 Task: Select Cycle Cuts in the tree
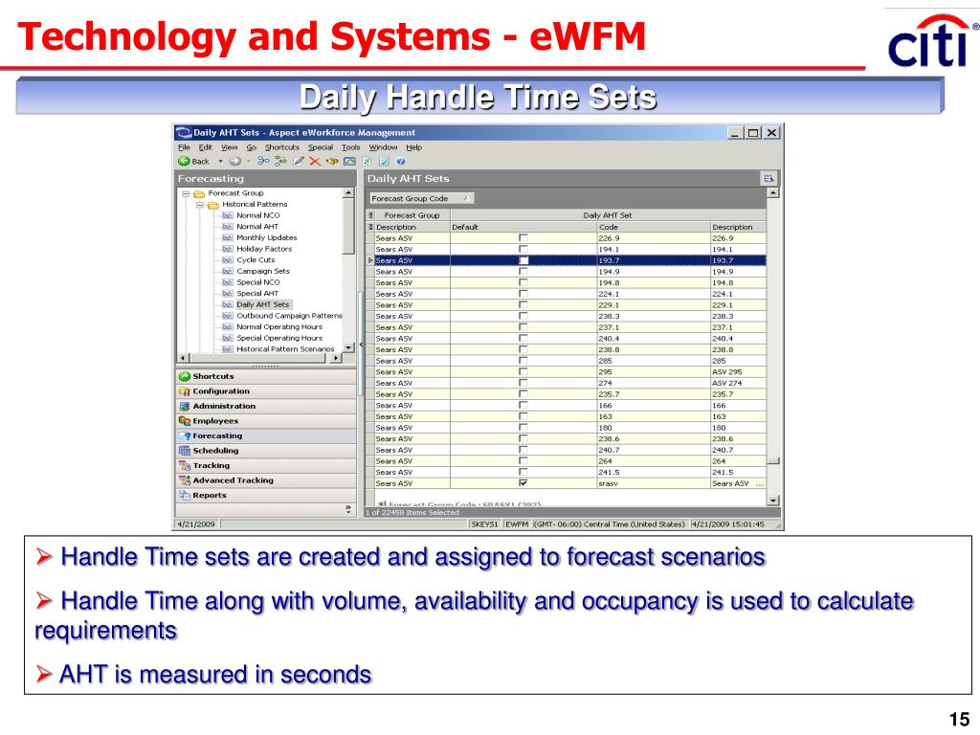255,260
